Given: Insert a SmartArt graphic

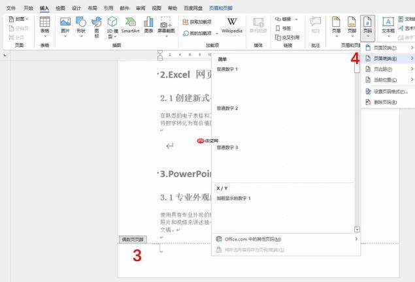Looking at the screenshot, I should click(x=131, y=25).
